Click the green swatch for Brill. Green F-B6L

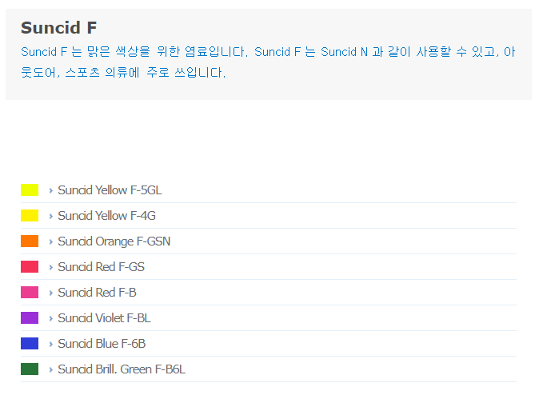click(30, 369)
